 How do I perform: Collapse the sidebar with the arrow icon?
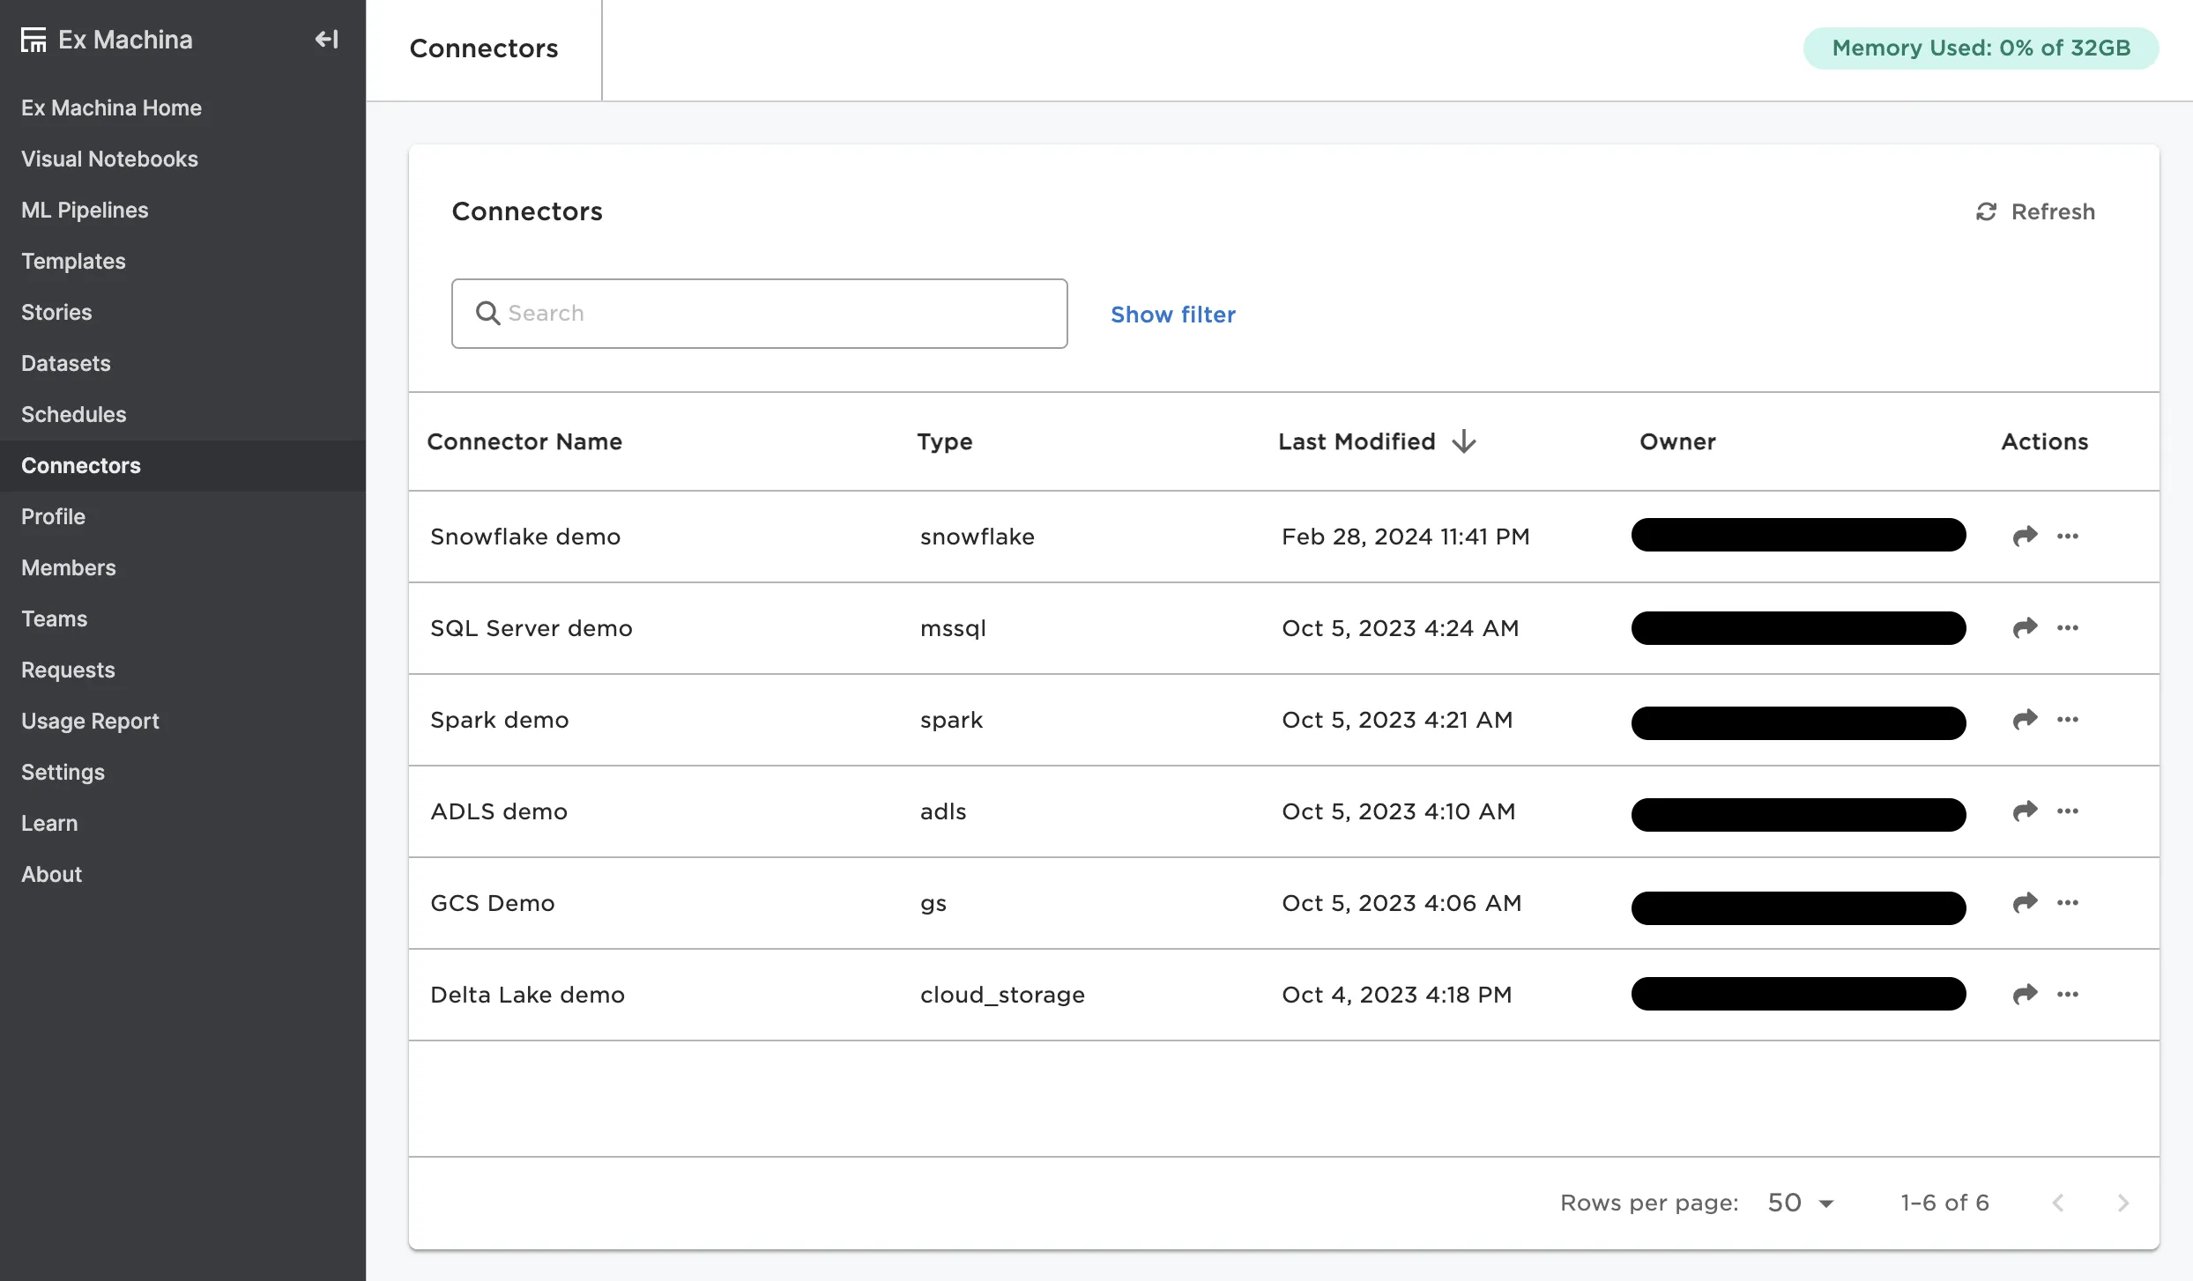pyautogui.click(x=326, y=40)
